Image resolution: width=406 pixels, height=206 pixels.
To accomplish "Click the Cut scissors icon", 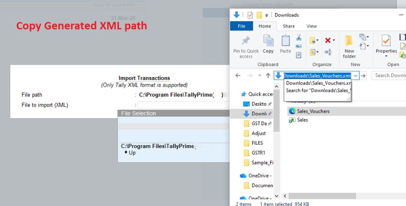I will pyautogui.click(x=299, y=38).
